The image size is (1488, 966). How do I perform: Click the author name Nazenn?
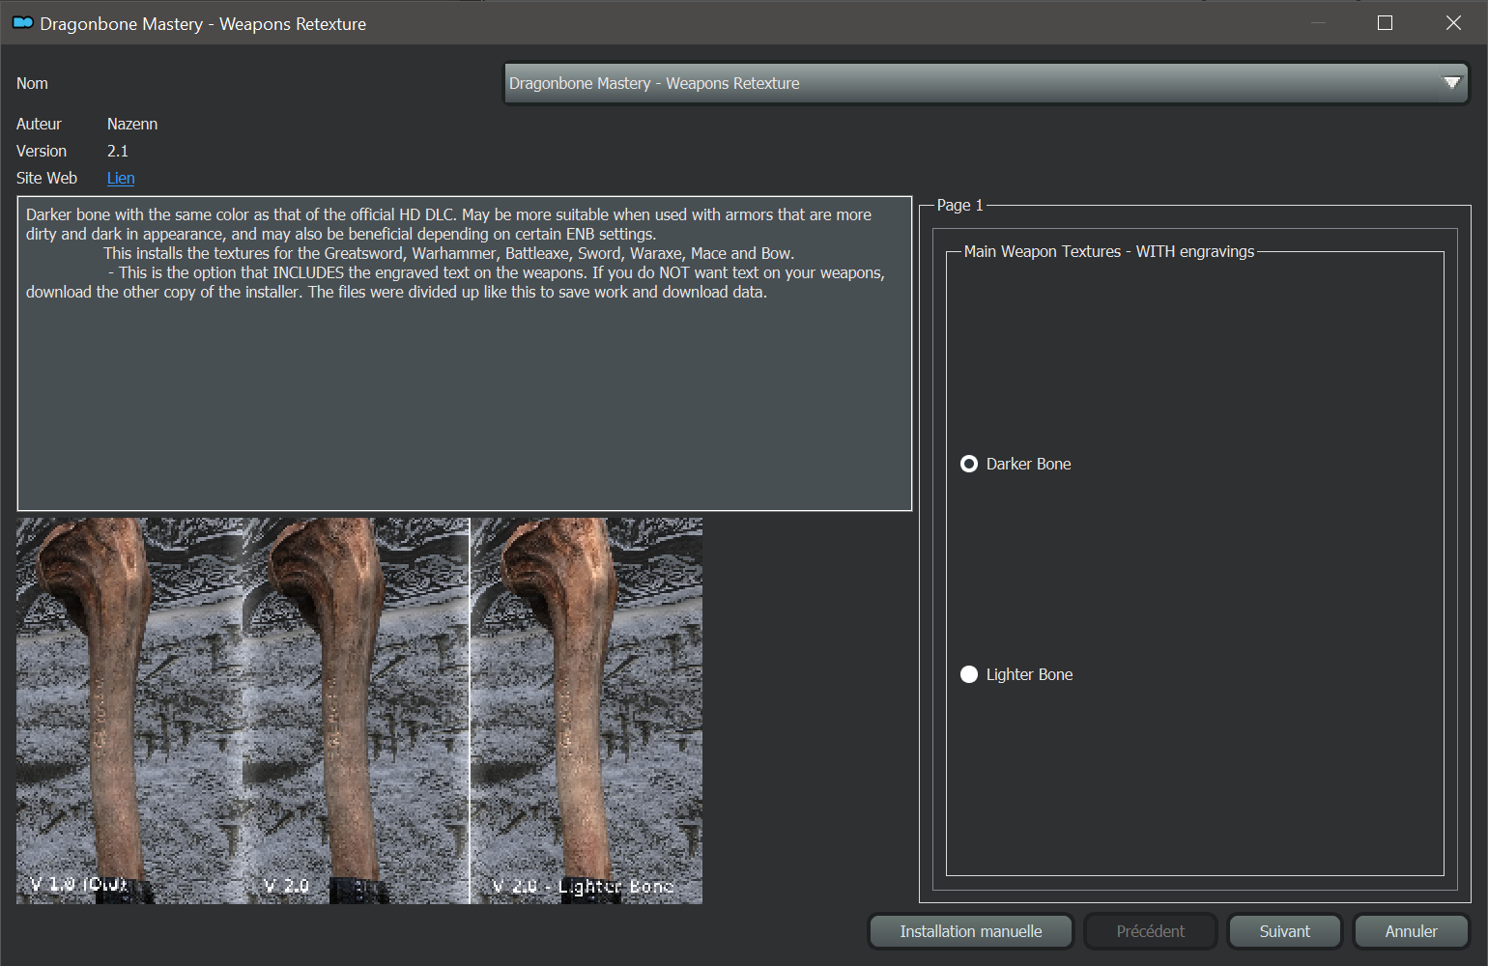click(x=132, y=124)
